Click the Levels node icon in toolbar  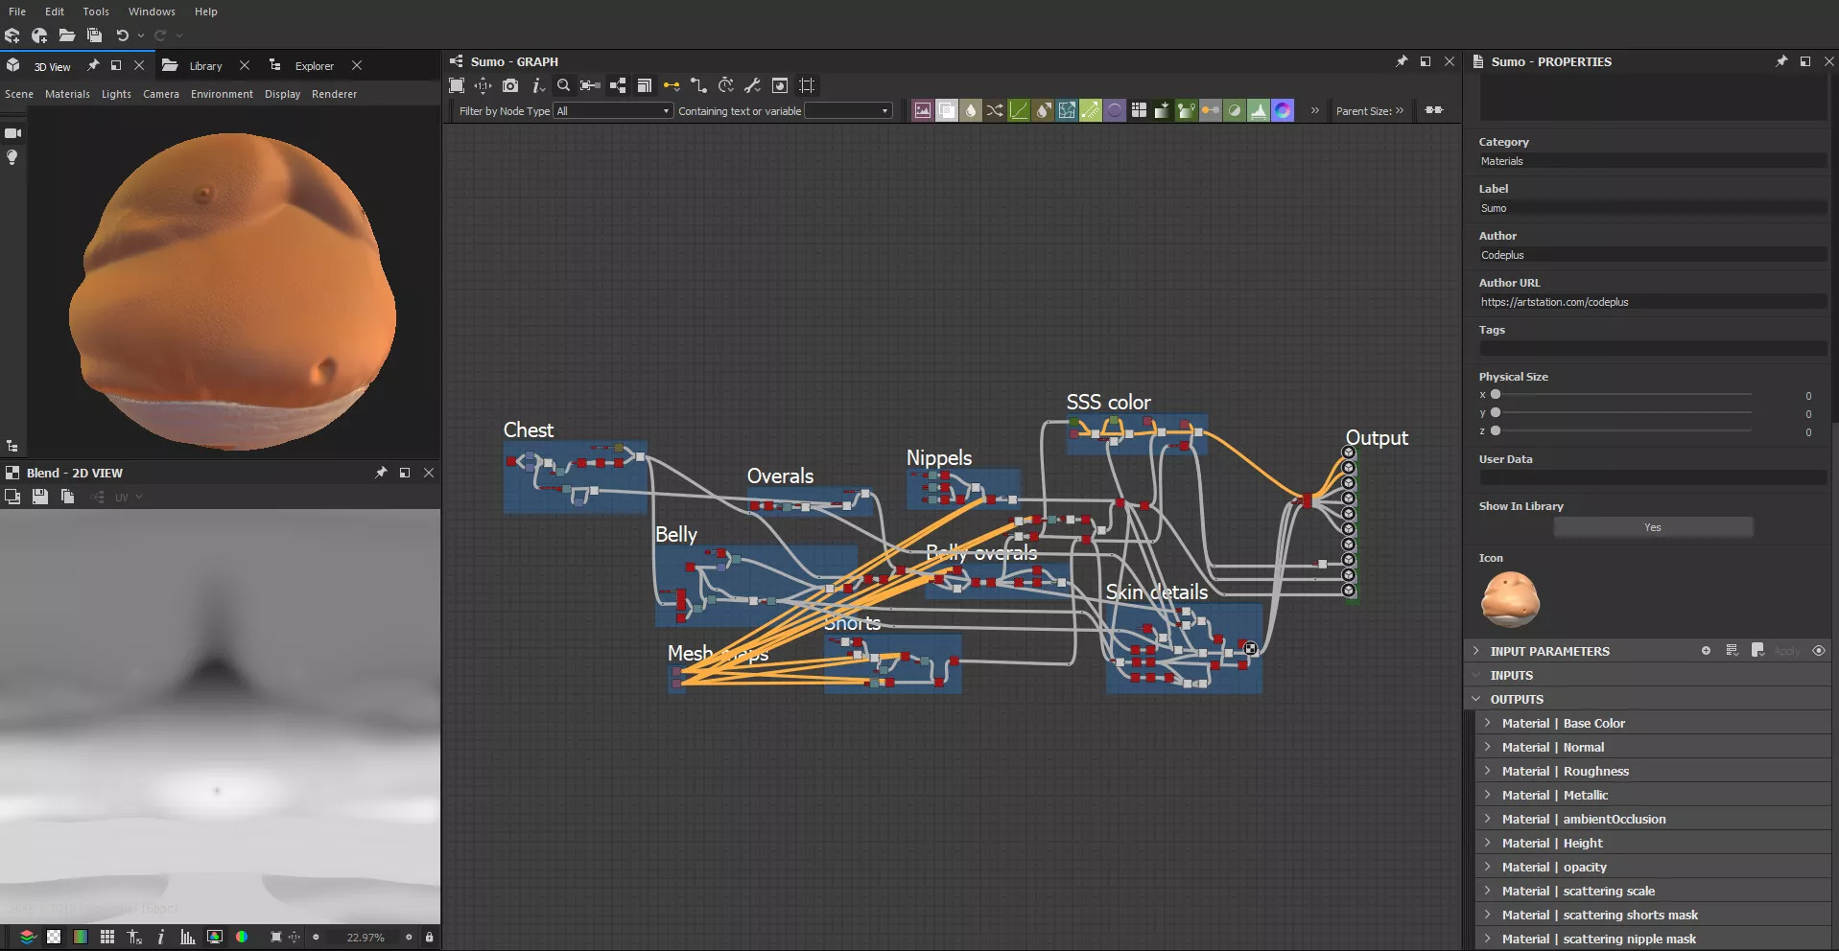coord(1258,110)
